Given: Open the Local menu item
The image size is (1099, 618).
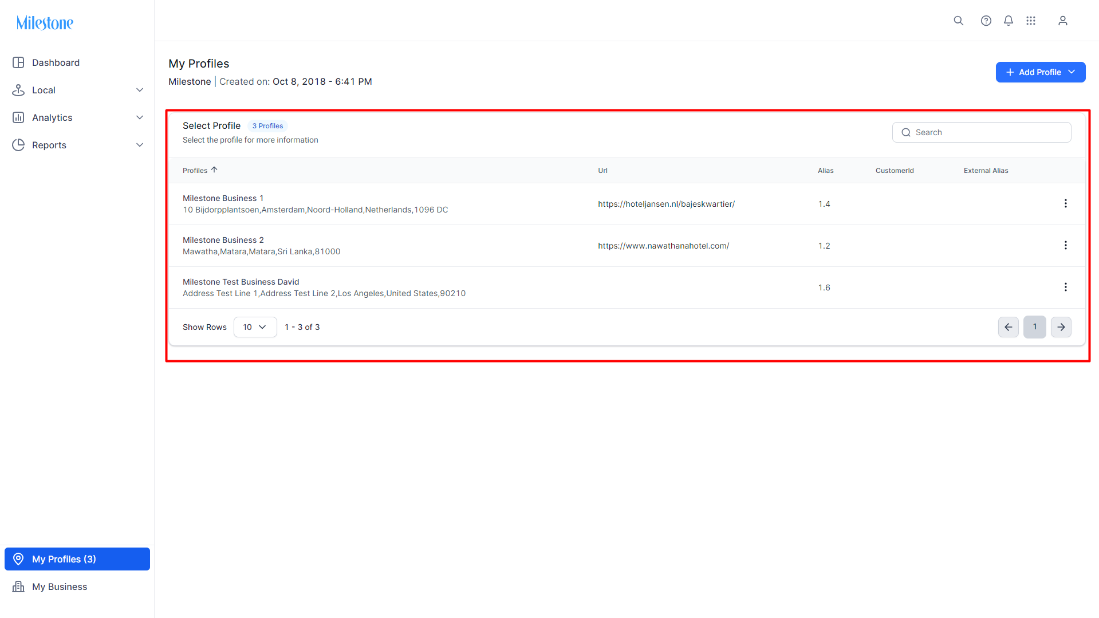Looking at the screenshot, I should (x=77, y=90).
